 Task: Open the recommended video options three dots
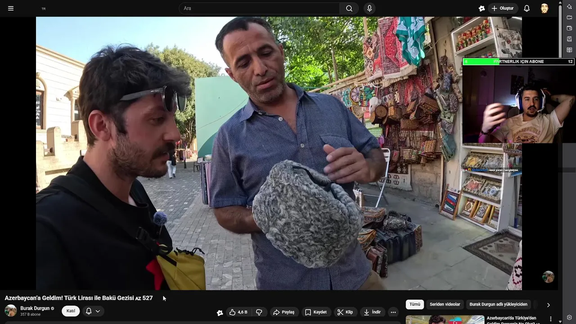click(550, 319)
